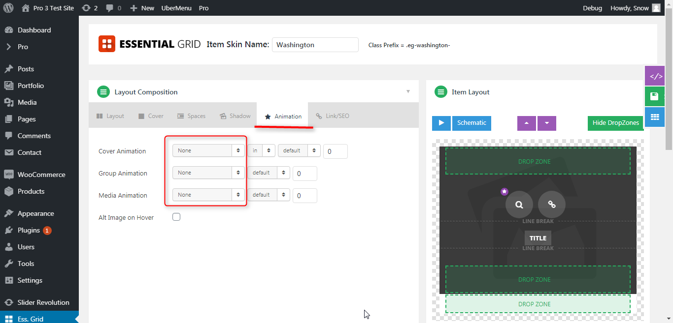
Task: Click the Essential Grid logo
Action: 150,44
